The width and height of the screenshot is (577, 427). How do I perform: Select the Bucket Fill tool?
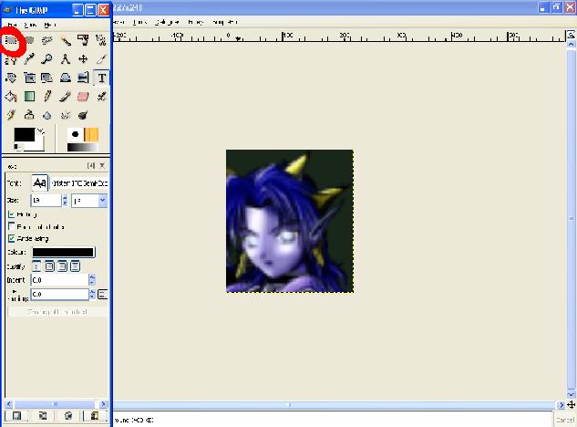11,97
